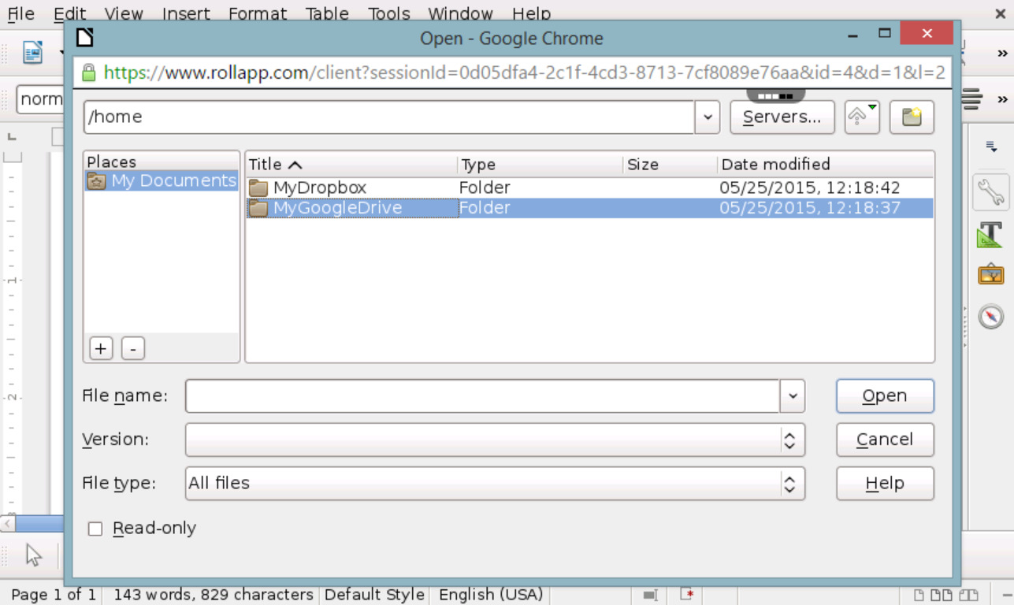Switch to multiple-page view in status bar
The height and width of the screenshot is (605, 1014).
pos(942,595)
